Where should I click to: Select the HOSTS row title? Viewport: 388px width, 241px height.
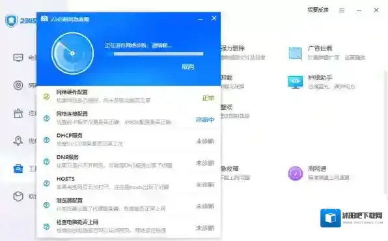[66, 179]
